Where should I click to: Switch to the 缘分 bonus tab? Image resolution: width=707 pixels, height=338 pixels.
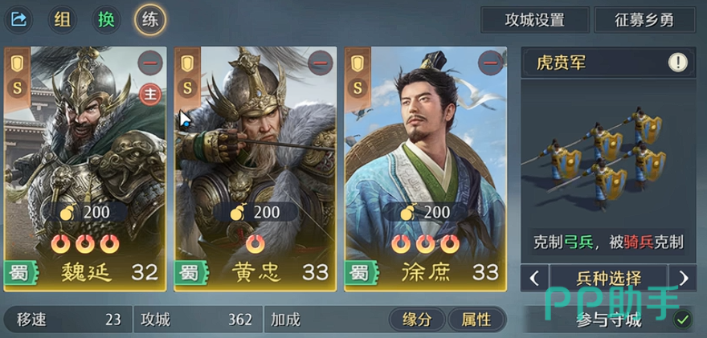417,320
